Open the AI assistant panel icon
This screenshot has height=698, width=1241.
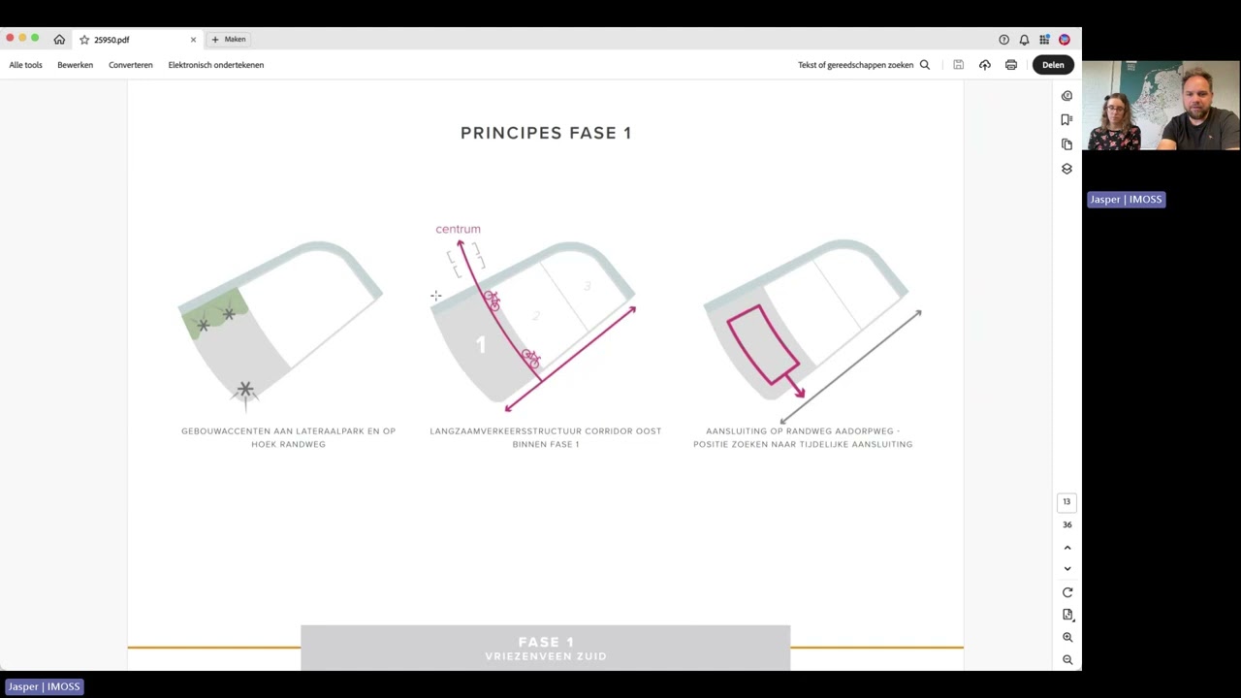click(1067, 96)
